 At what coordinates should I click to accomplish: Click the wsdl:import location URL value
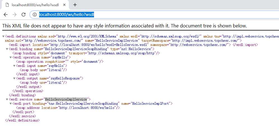coord(100,45)
